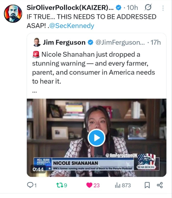Click the 10h post timestamp
This screenshot has width=172, height=198.
(x=132, y=8)
